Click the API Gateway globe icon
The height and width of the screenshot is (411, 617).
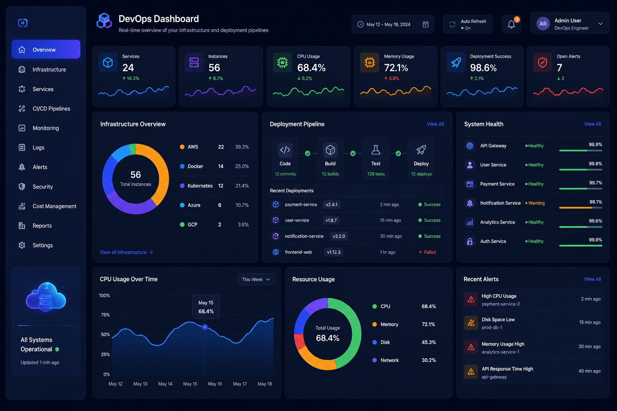[470, 146]
